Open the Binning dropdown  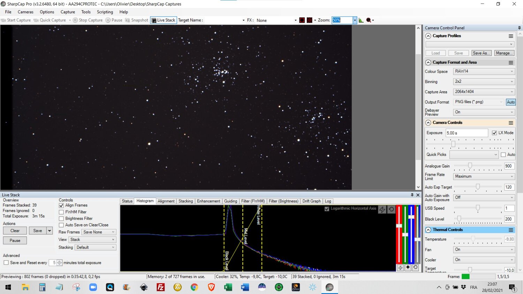coord(484,81)
